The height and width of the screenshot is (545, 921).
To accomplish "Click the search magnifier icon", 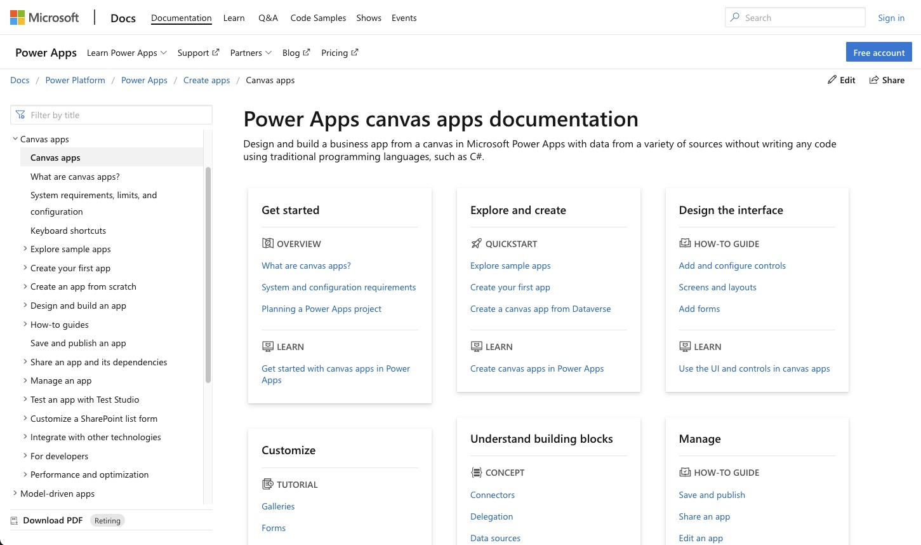I will pos(735,18).
